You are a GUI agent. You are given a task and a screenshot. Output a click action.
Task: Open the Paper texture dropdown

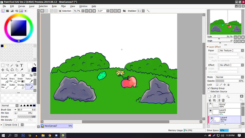231,50
